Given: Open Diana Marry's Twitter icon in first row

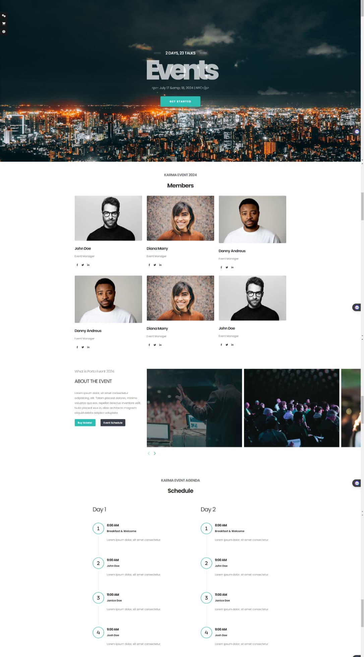Looking at the screenshot, I should (x=155, y=265).
